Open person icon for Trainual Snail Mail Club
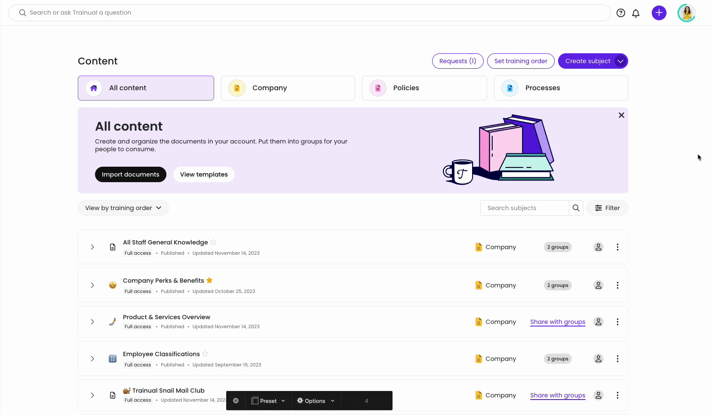Screen dimensions: 712x415 click(598, 395)
